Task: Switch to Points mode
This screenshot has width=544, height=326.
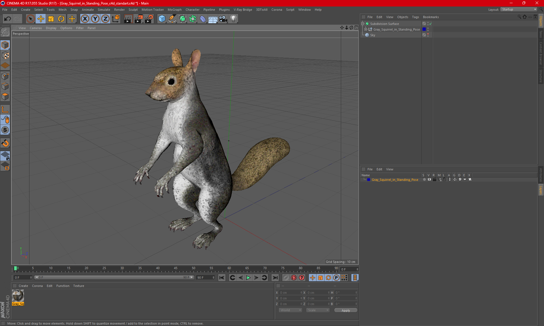Action: tap(5, 76)
